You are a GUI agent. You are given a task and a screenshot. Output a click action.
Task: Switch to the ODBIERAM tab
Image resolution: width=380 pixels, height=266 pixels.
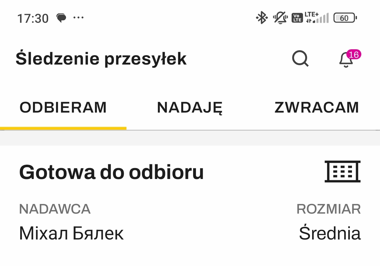(x=63, y=108)
